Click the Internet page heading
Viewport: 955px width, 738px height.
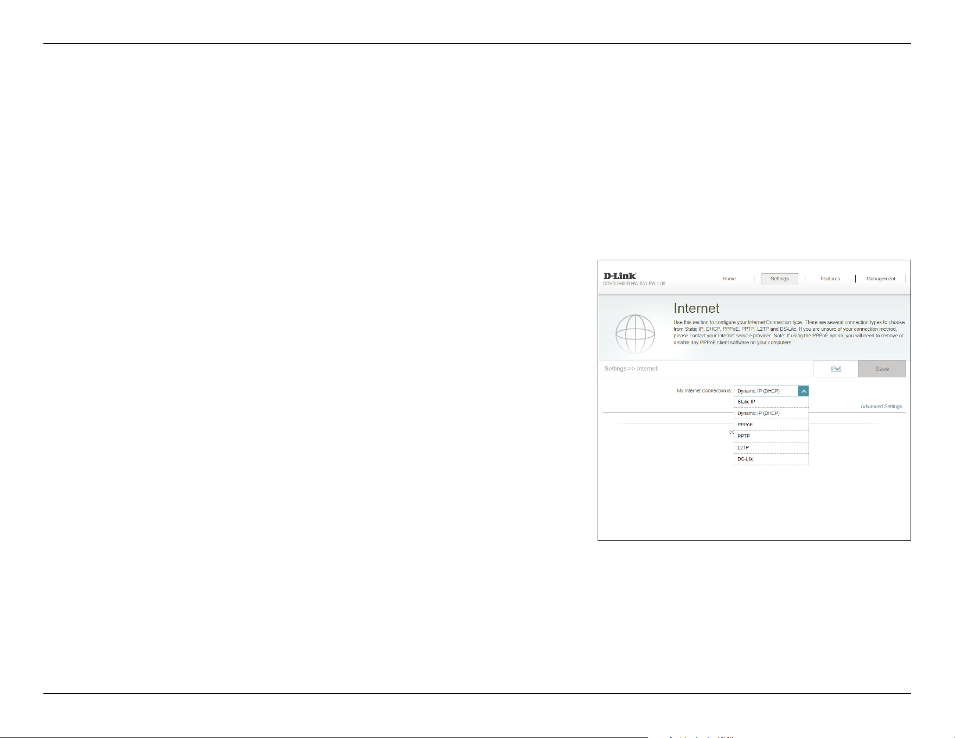coord(696,309)
